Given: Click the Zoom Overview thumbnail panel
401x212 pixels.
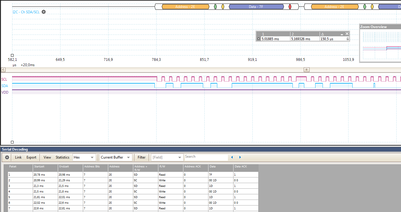Looking at the screenshot, I should tap(380, 43).
